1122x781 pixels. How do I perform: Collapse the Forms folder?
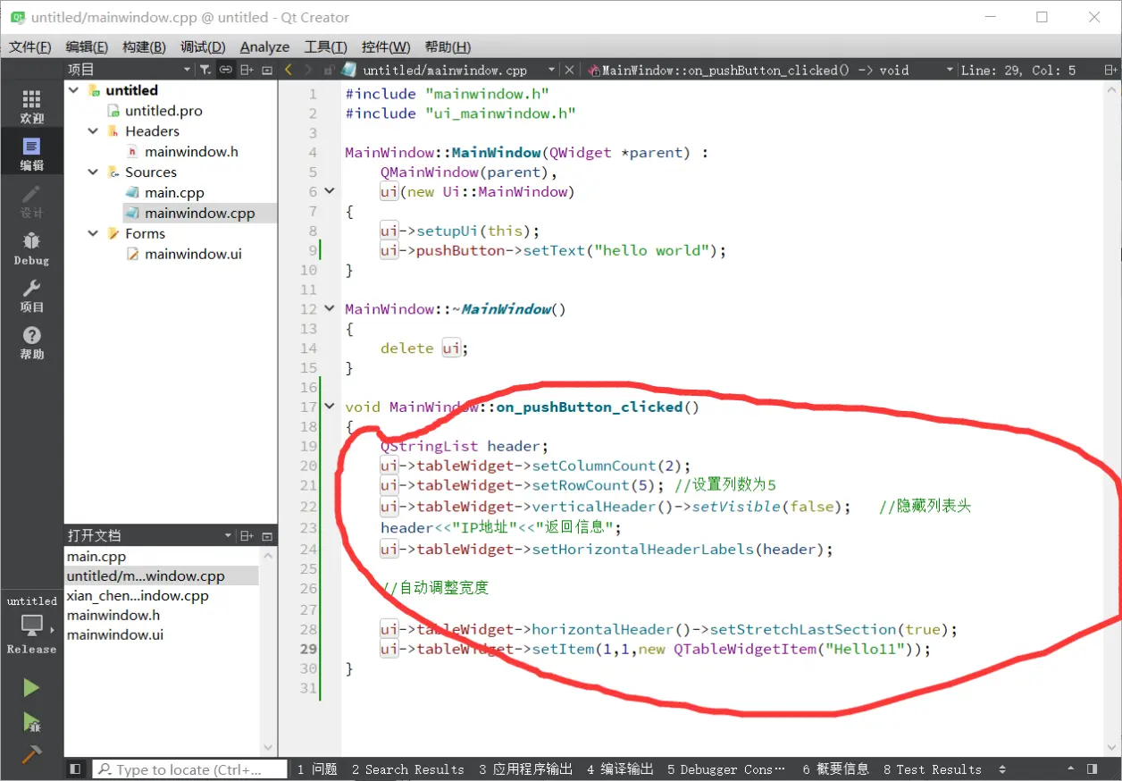point(93,234)
